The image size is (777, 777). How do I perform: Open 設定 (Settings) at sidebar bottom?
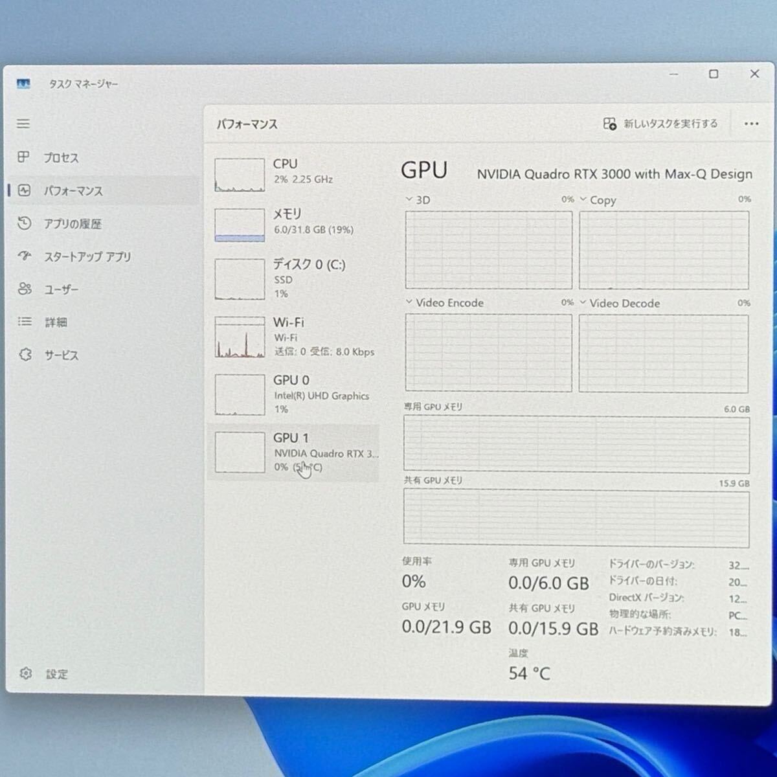pyautogui.click(x=104, y=674)
